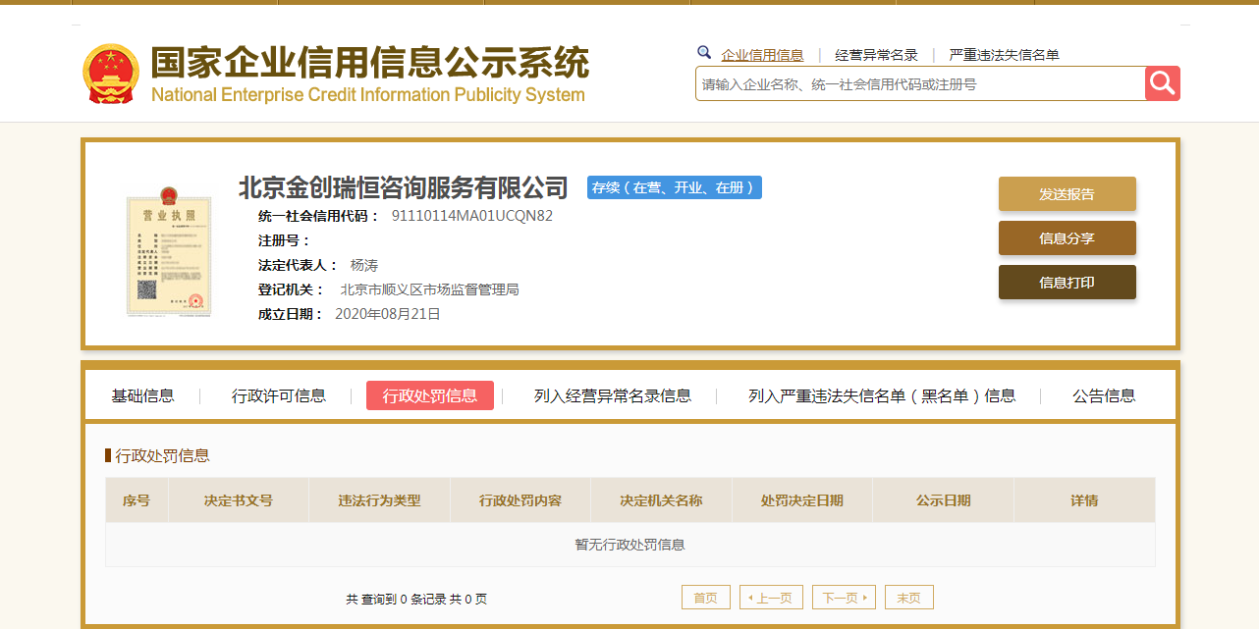
Task: Focus the enterprise name search field
Action: pos(920,84)
